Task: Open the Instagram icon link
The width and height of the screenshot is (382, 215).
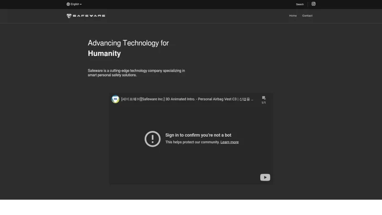Action: [x=314, y=4]
